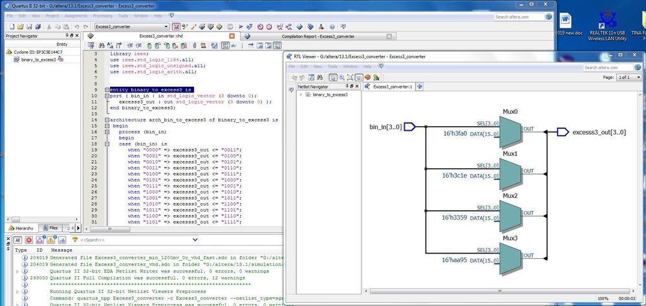This screenshot has width=646, height=306.
Task: Click the Save icon in main toolbar
Action: pos(30,27)
